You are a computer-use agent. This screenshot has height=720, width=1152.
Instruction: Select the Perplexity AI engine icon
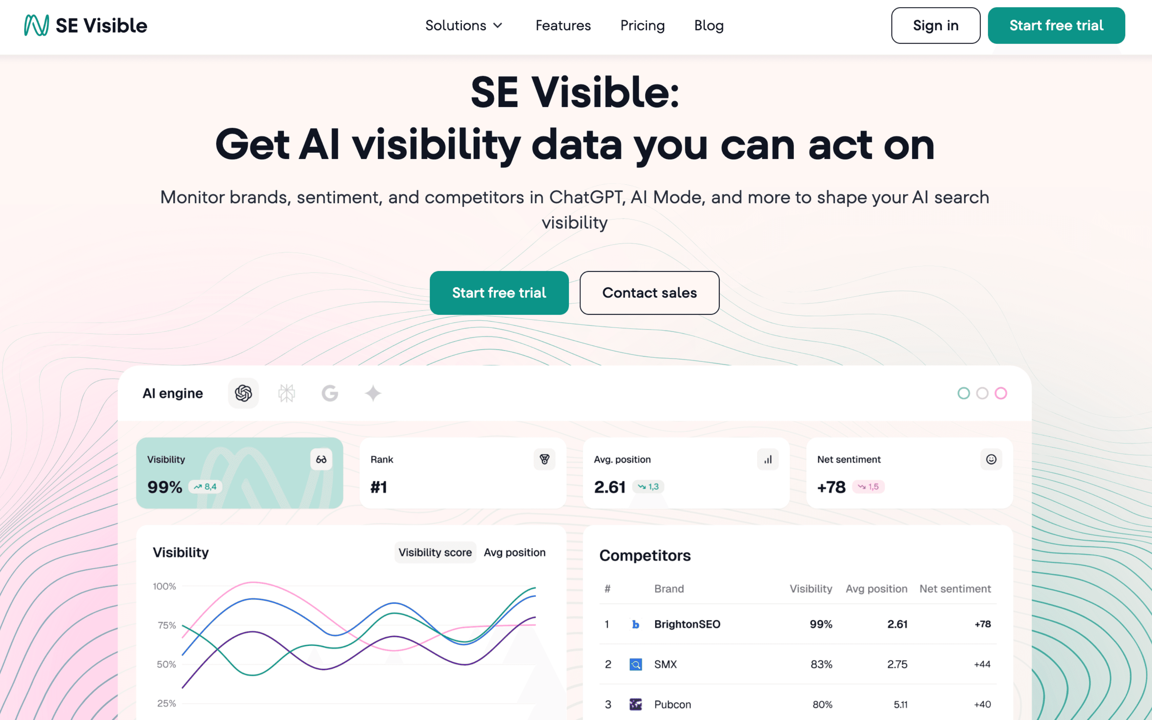286,393
